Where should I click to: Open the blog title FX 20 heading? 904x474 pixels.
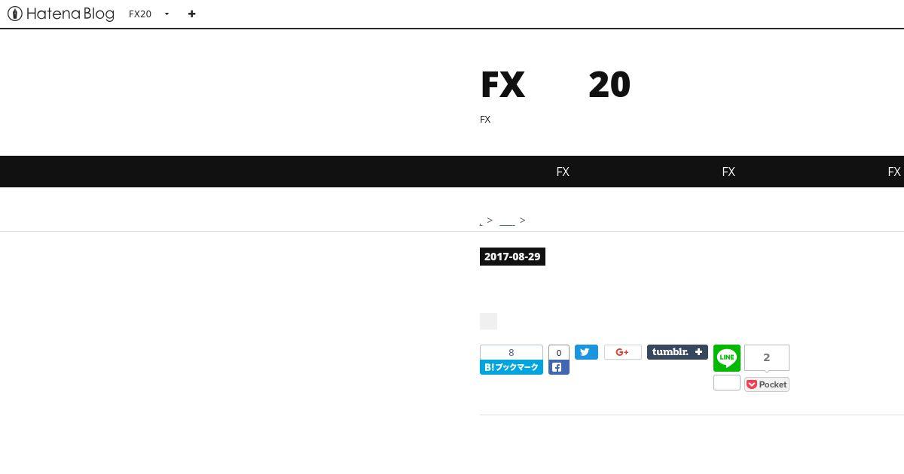coord(555,84)
